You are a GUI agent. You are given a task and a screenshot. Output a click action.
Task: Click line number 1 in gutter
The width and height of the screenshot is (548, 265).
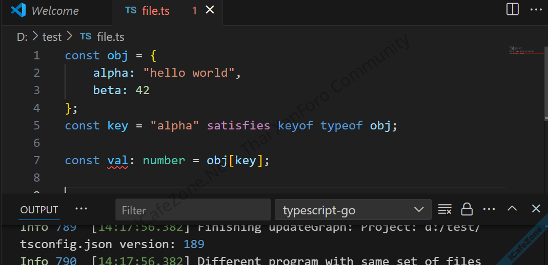pyautogui.click(x=37, y=55)
